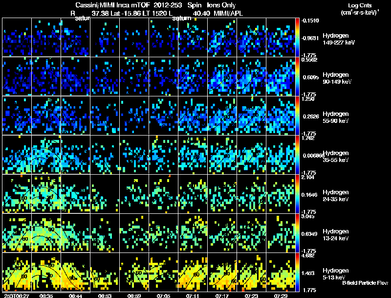Click the 'Hydrogen 5-13 keV' row label

[336, 274]
